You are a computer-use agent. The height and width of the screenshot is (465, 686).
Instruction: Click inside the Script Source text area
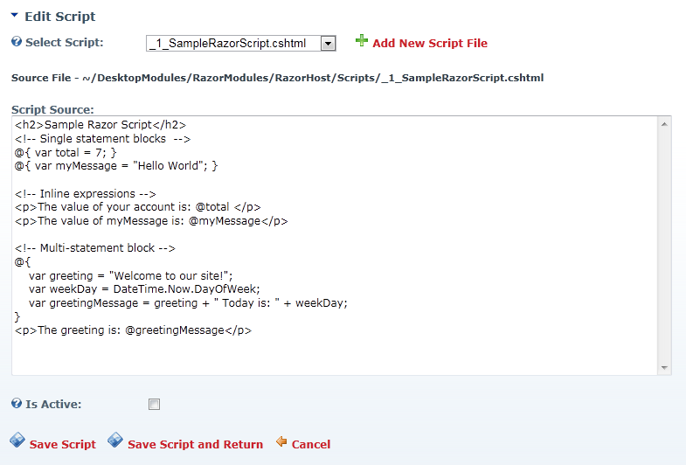coord(335,246)
